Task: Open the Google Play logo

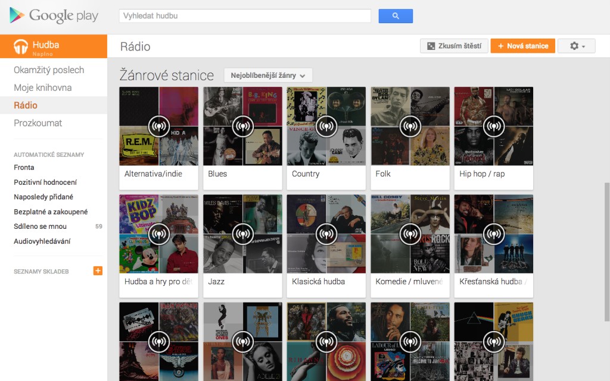Action: click(54, 15)
